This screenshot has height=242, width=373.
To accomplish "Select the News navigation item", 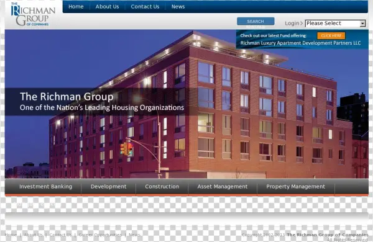I will point(178,7).
